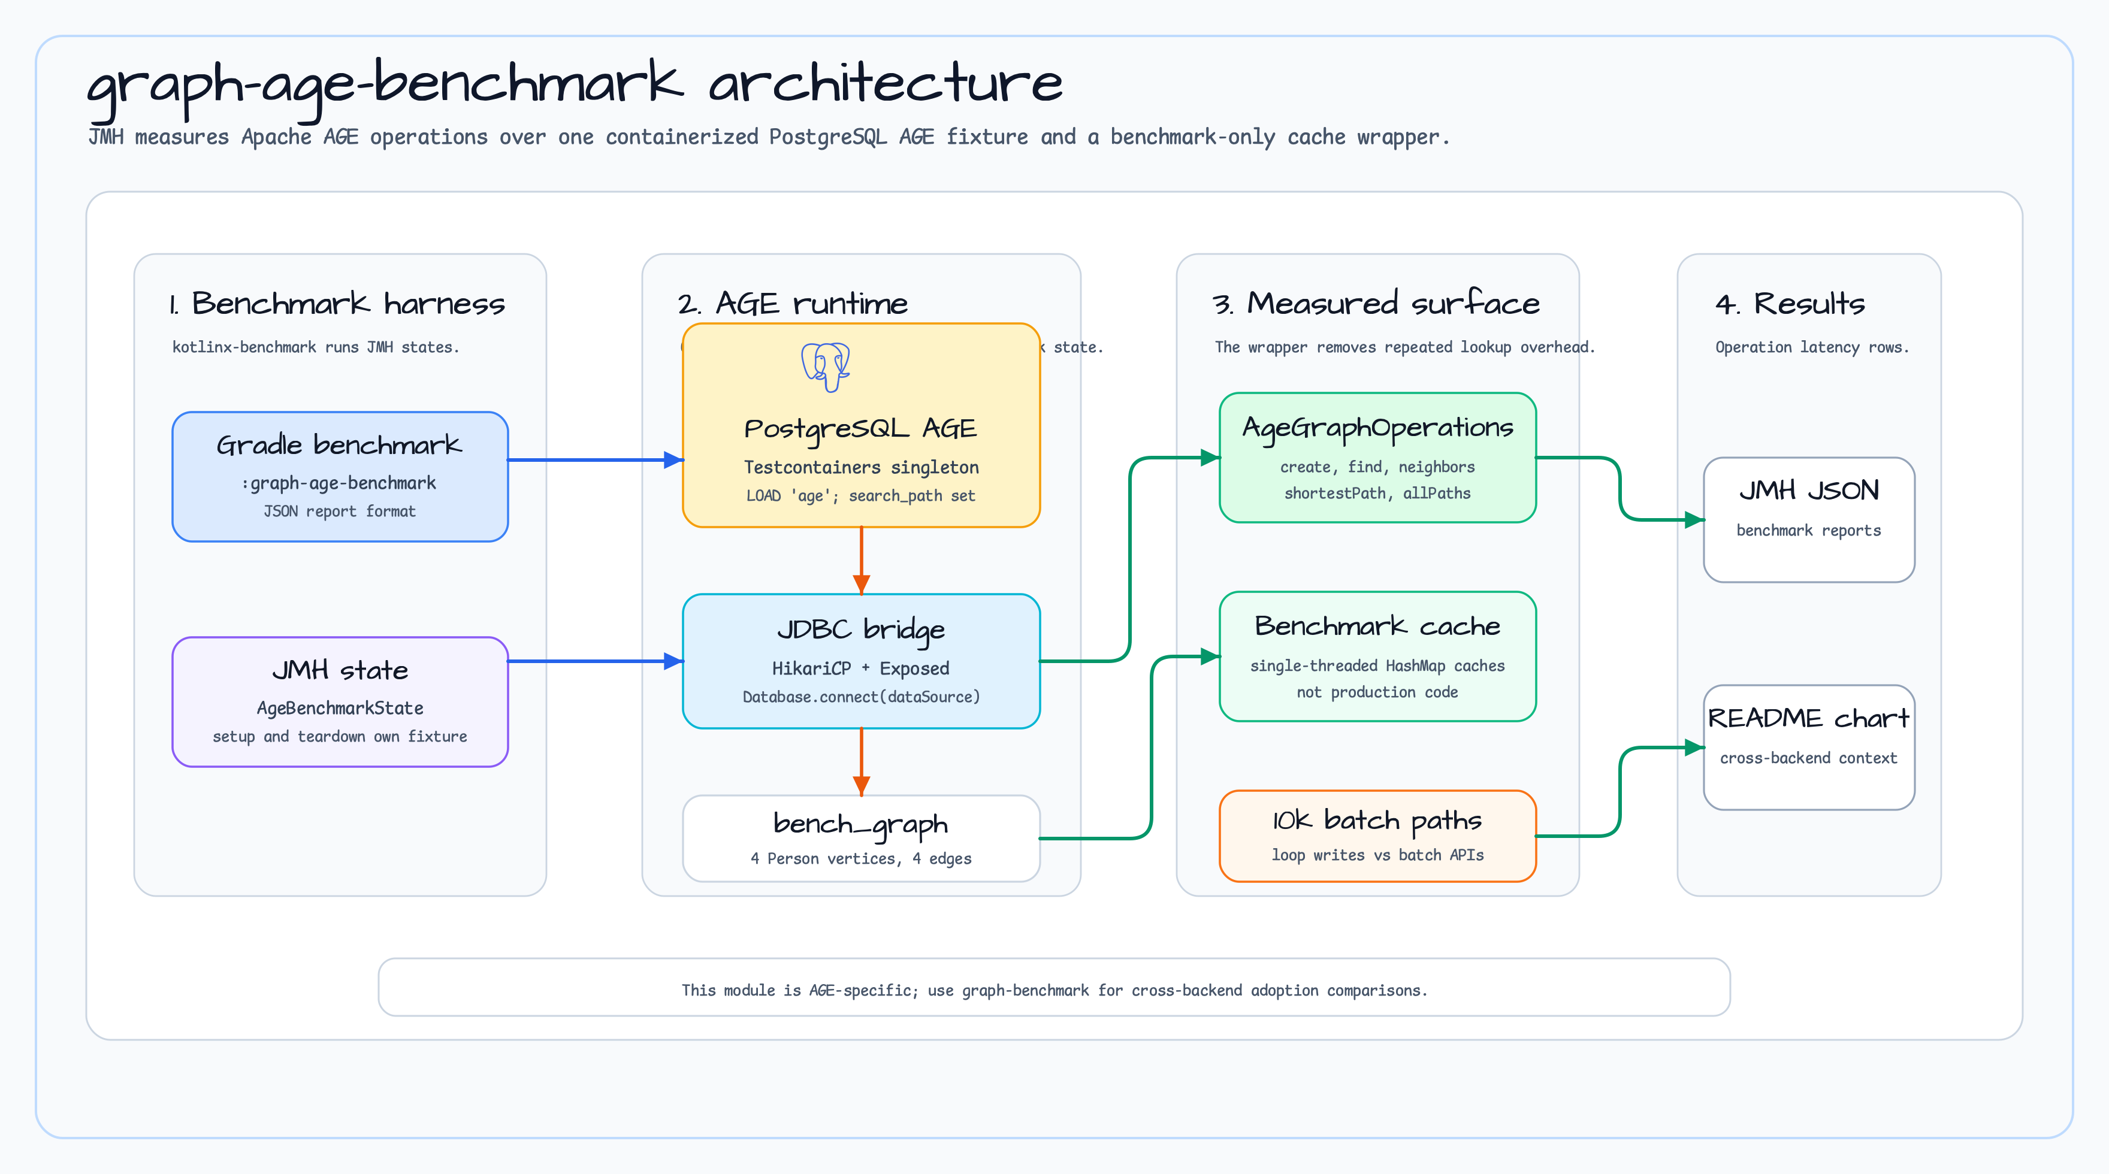Select the bench_graph node
This screenshot has width=2109, height=1174.
(860, 839)
